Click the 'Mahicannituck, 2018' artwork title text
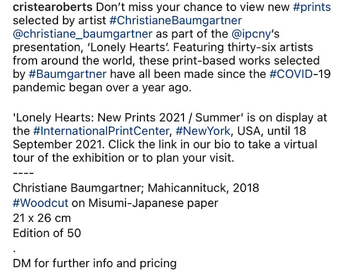The height and width of the screenshot is (276, 347). click(203, 188)
